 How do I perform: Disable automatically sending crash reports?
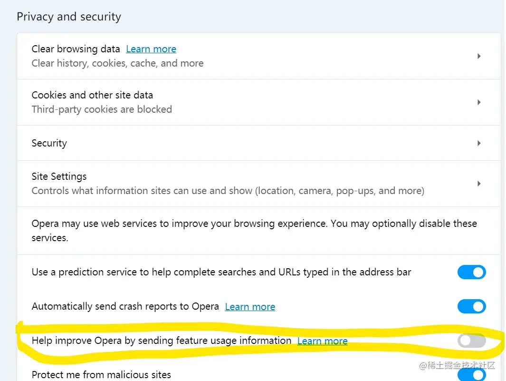(x=471, y=306)
